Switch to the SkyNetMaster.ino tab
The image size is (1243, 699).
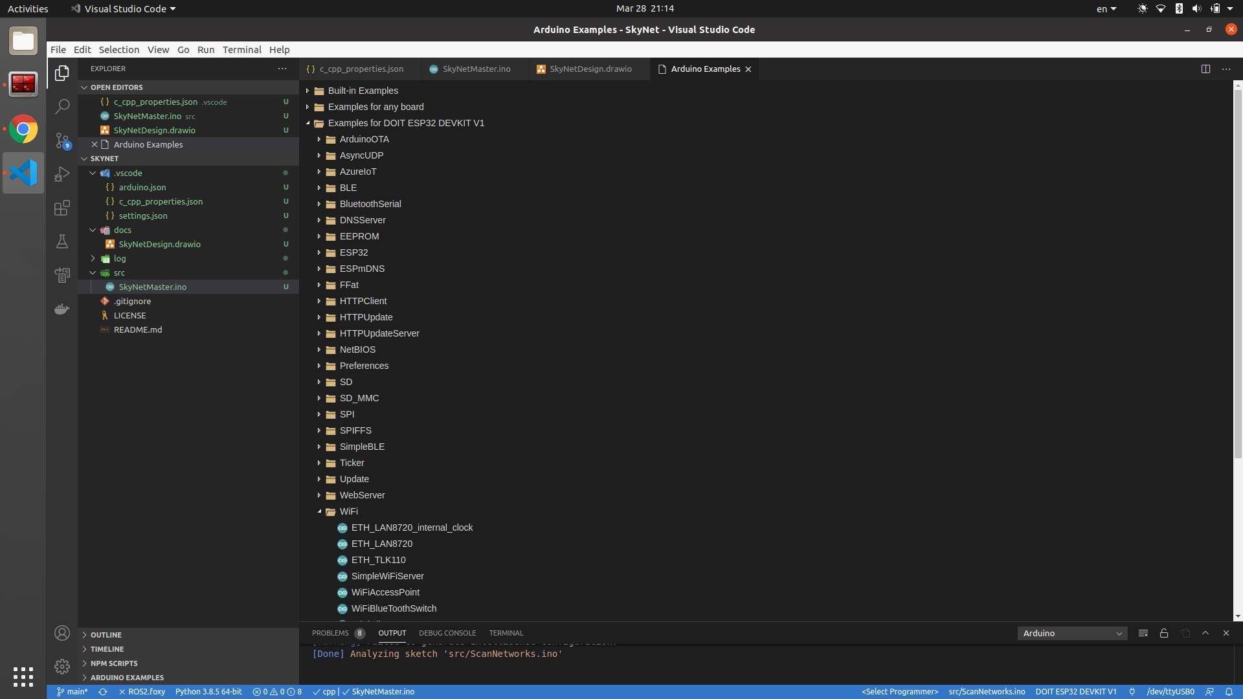tap(476, 69)
